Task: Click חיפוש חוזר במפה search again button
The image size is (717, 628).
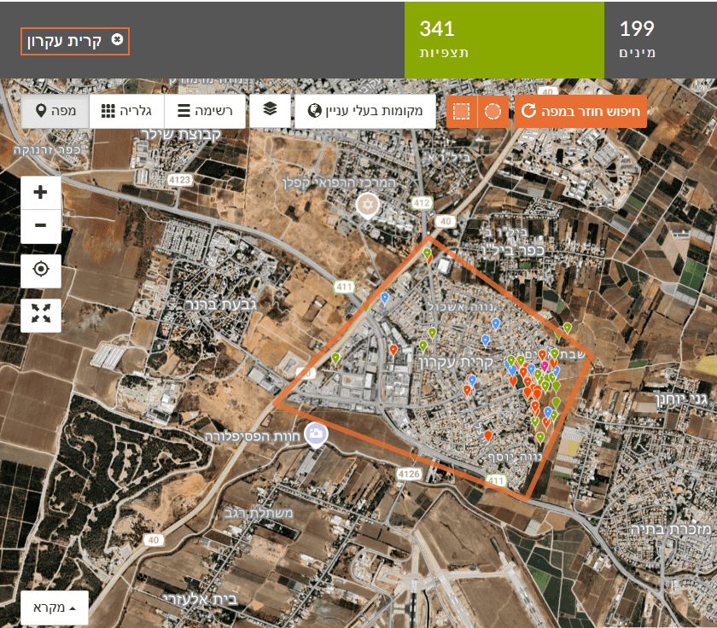Action: 580,112
